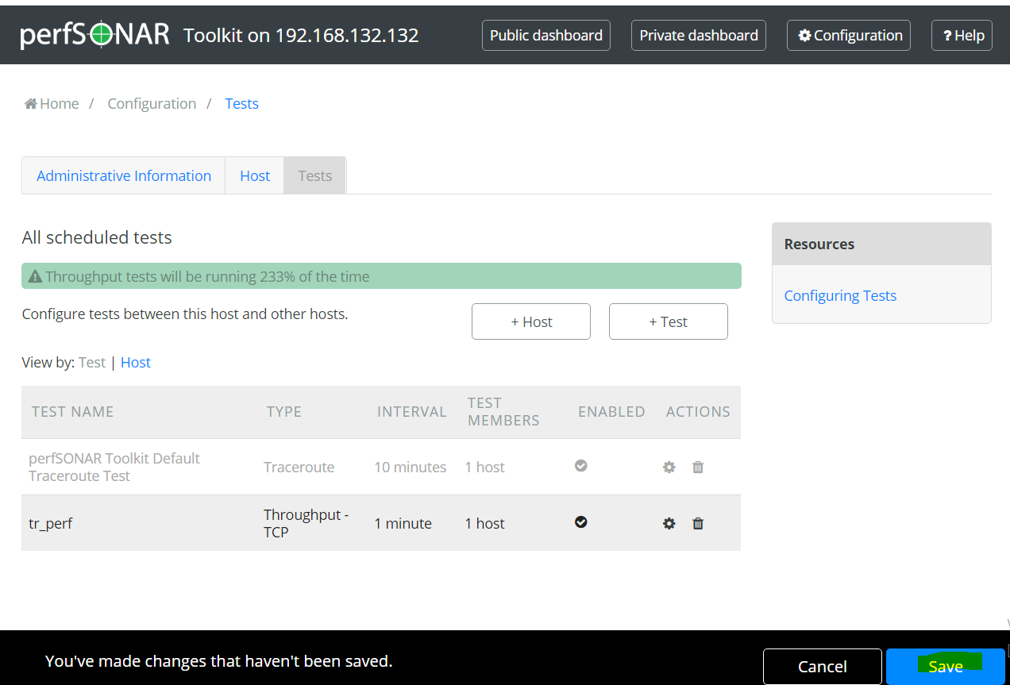
Task: Click 1 host members cell for tr_perf
Action: (x=485, y=523)
